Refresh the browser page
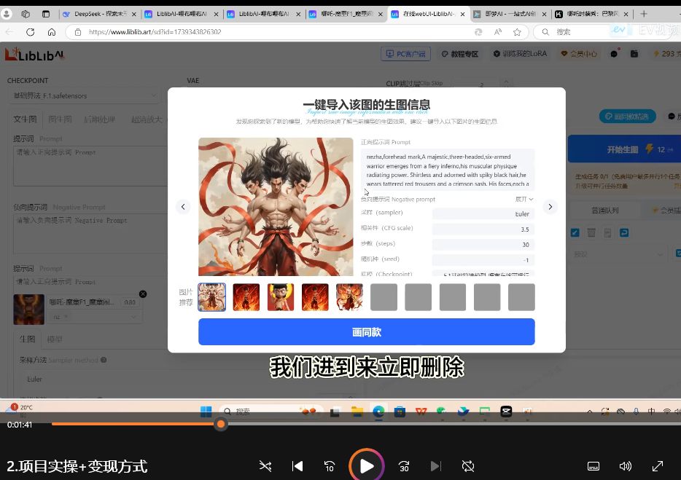The image size is (681, 480). point(31,31)
